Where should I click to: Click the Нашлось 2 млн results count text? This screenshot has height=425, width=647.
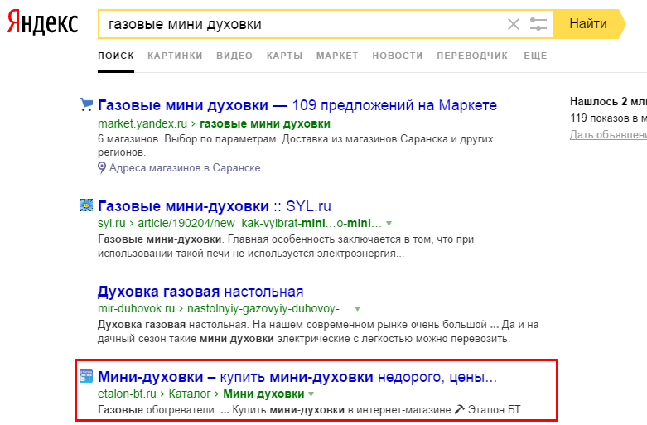(x=608, y=102)
